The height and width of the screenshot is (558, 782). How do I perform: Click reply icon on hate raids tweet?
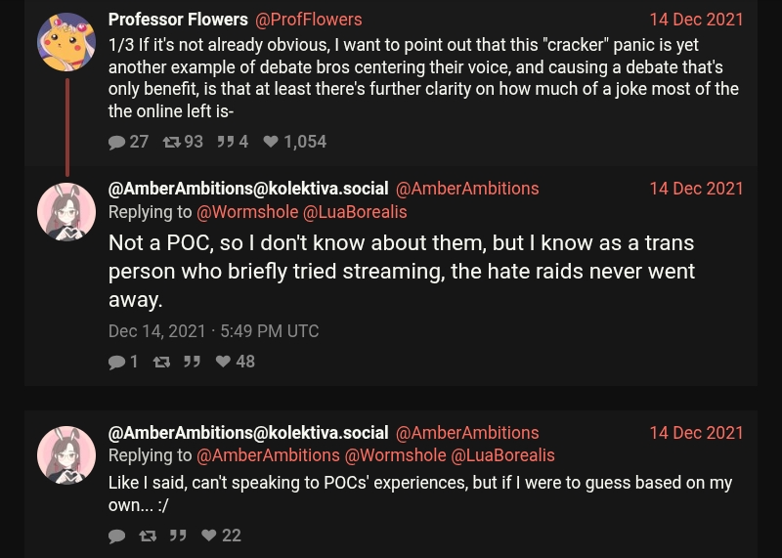[117, 363]
